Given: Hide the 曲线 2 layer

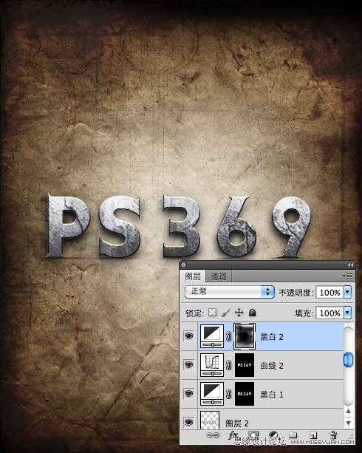Looking at the screenshot, I should pyautogui.click(x=188, y=364).
